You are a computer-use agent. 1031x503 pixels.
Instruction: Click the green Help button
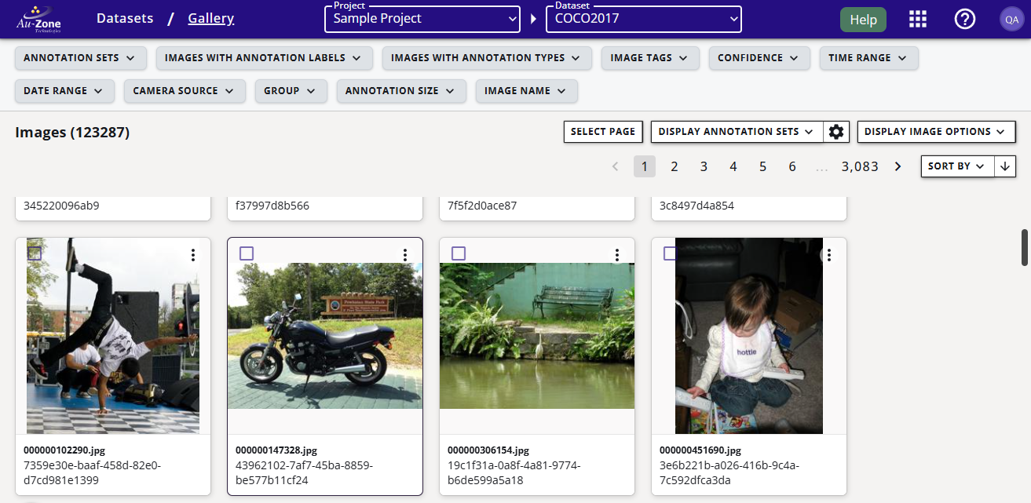(863, 19)
